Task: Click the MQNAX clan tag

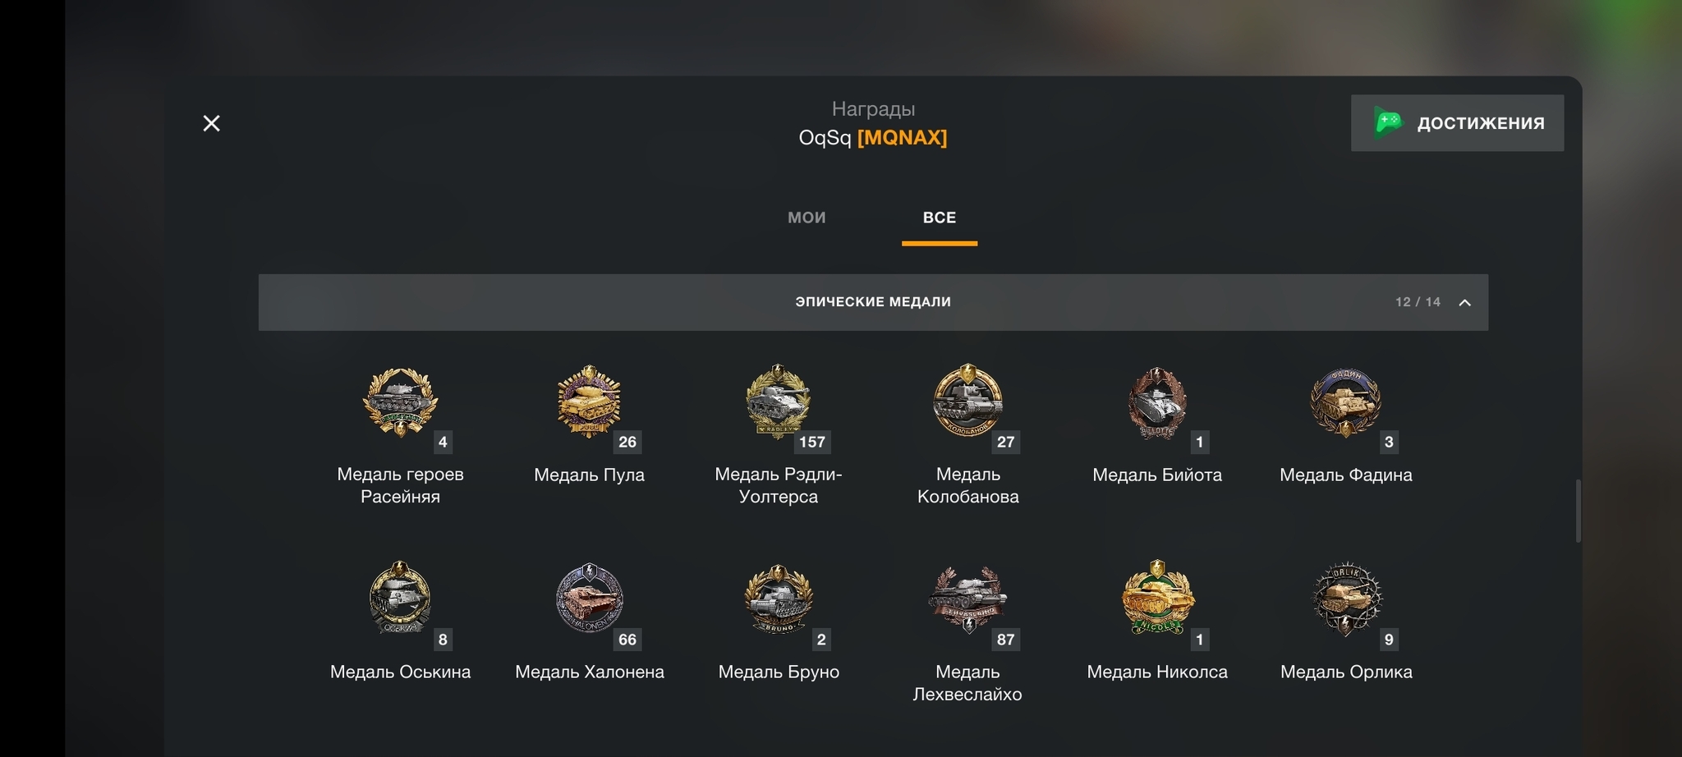Action: click(x=902, y=137)
